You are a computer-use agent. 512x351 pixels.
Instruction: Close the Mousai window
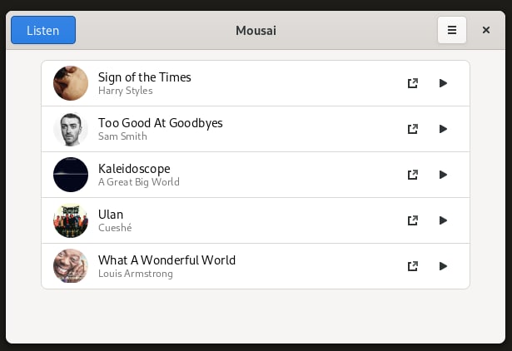[486, 30]
